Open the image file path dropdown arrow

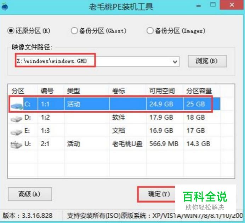(175, 62)
